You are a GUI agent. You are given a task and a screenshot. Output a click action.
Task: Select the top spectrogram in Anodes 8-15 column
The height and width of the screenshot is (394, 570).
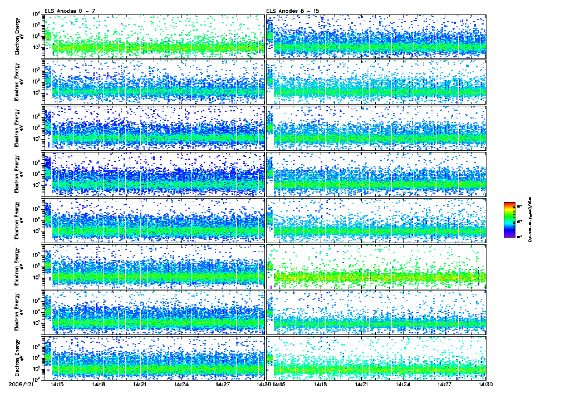click(x=376, y=37)
